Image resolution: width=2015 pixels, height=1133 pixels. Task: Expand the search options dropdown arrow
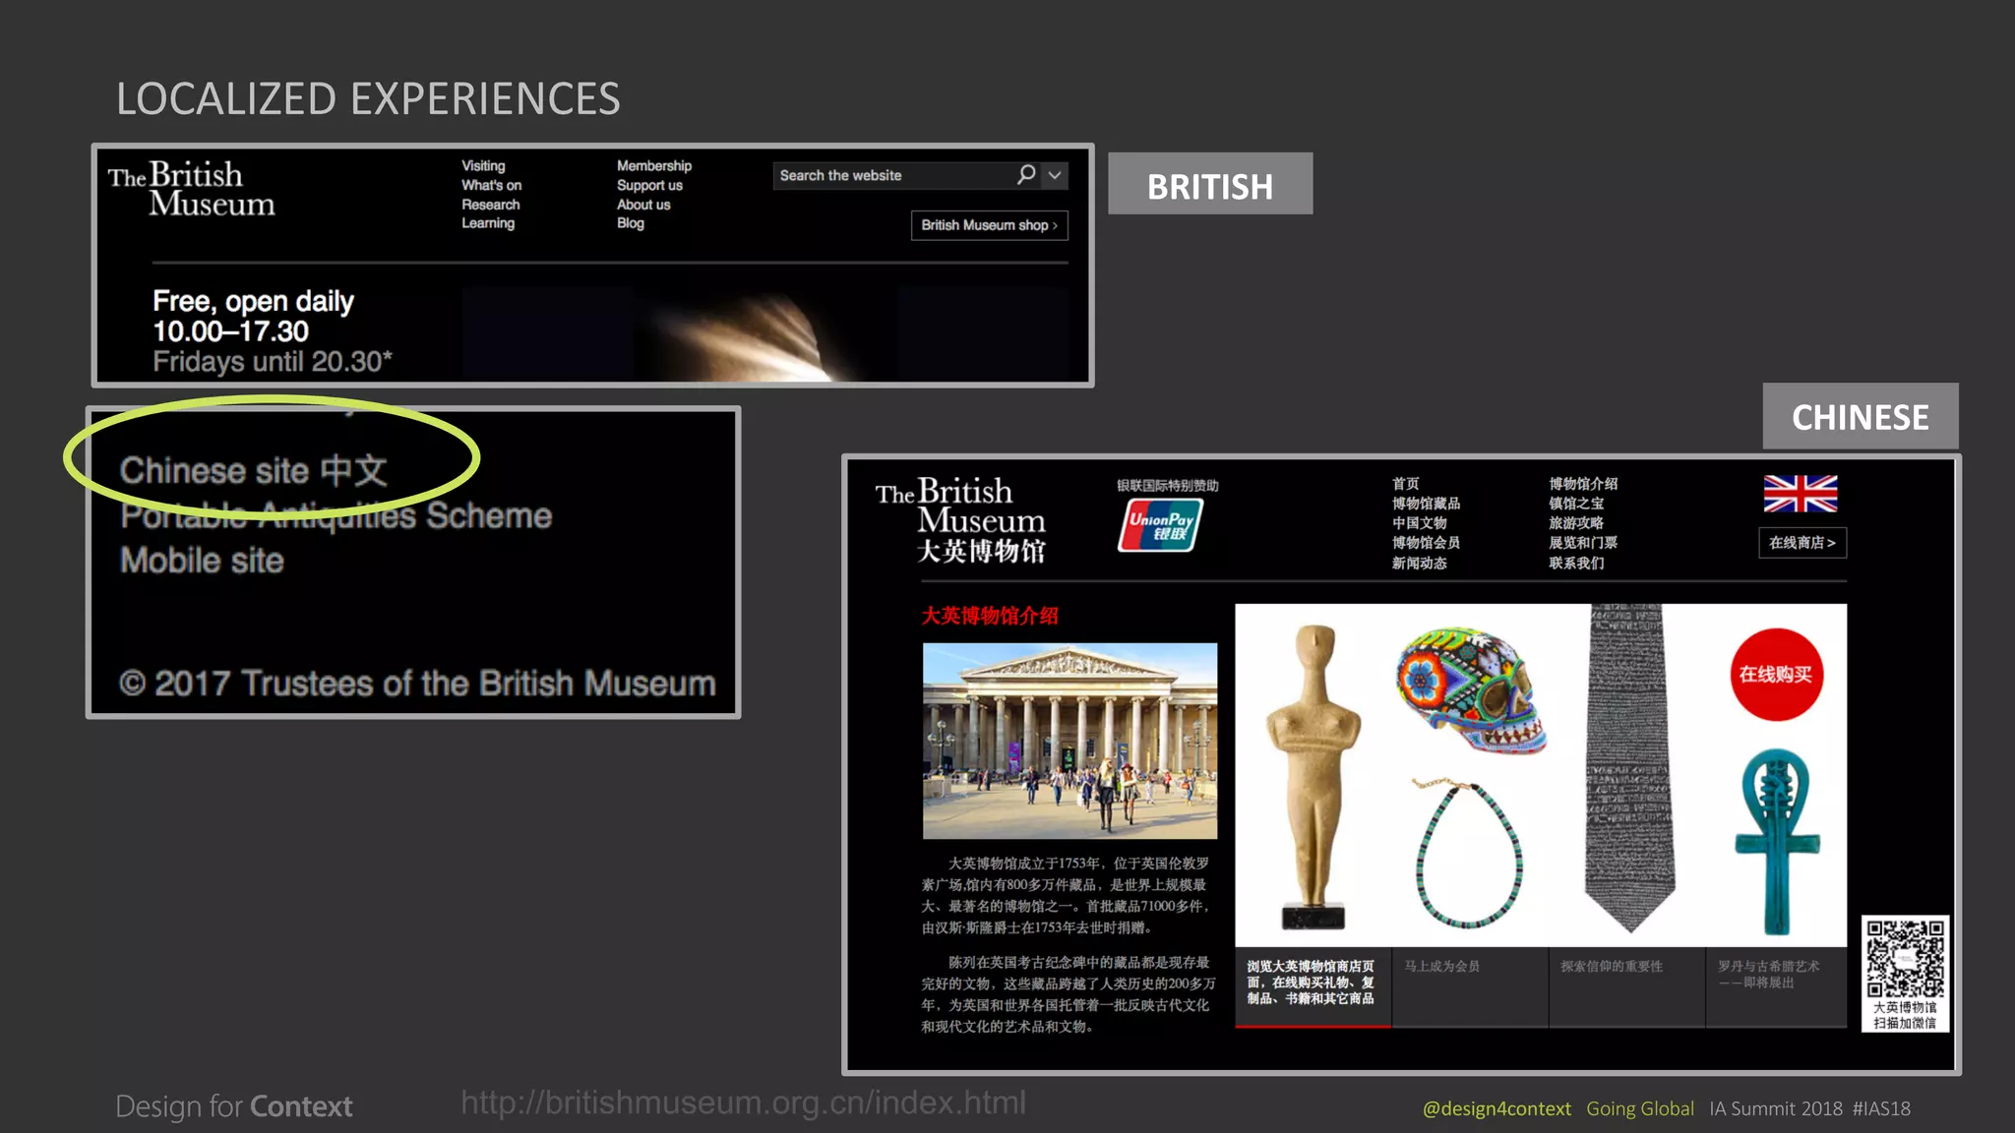coord(1055,175)
